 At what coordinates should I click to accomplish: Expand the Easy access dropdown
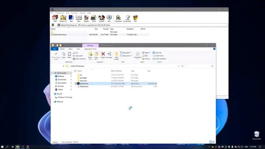point(126,56)
